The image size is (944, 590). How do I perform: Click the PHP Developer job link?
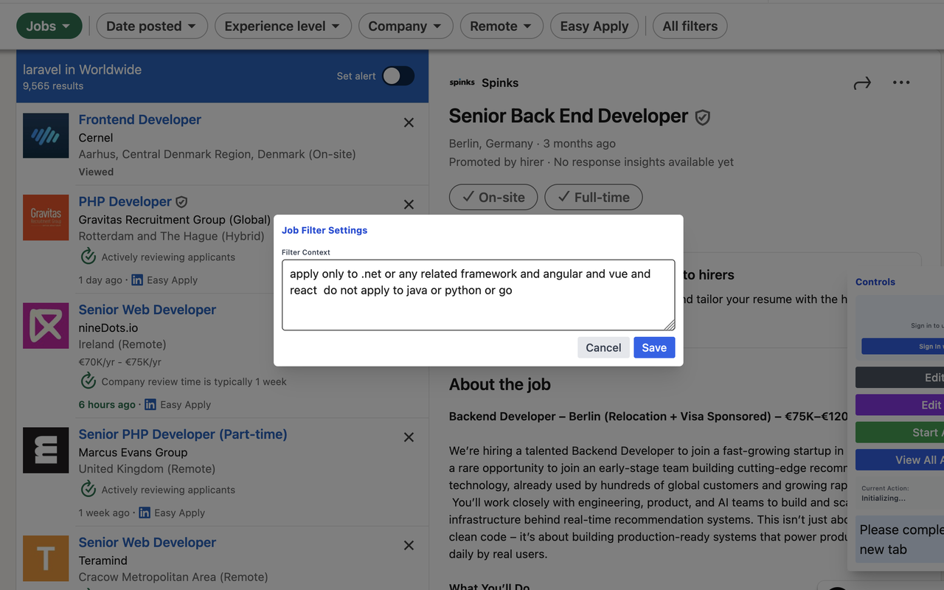[x=125, y=201]
